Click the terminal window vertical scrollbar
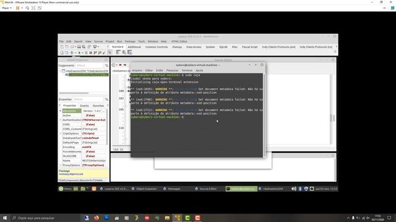The width and height of the screenshot is (396, 222). (264, 115)
